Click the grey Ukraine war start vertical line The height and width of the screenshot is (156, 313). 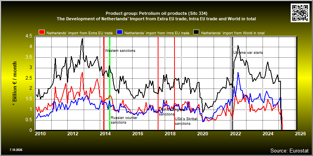232,83
